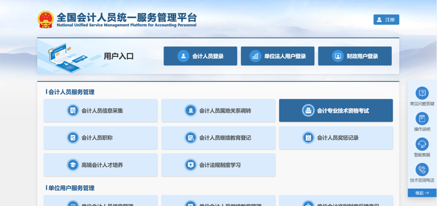Open 会计专业技术资格考试 card

coord(336,110)
